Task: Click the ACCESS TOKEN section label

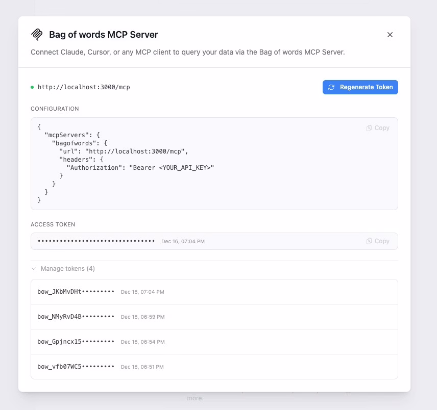Action: tap(53, 224)
